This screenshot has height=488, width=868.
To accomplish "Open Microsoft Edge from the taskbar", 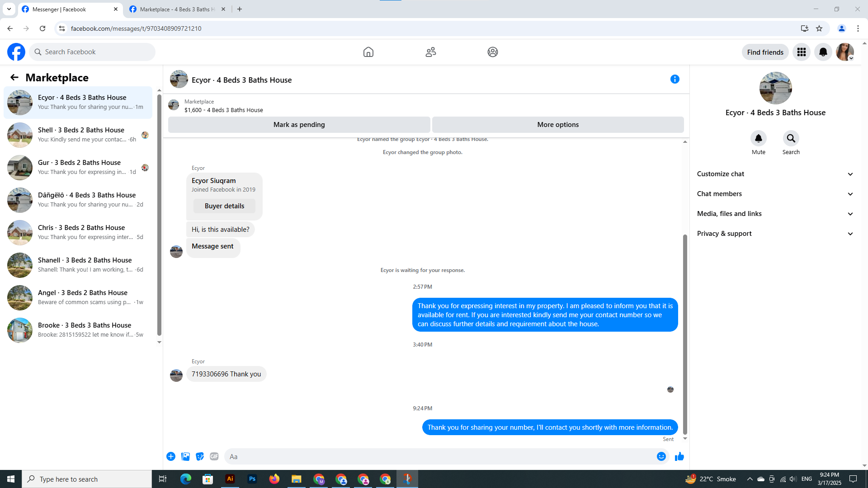I will point(186,479).
